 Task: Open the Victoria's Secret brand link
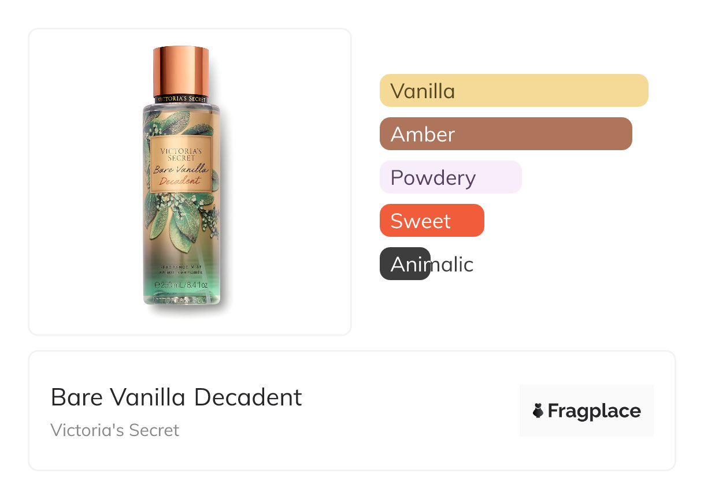click(115, 430)
